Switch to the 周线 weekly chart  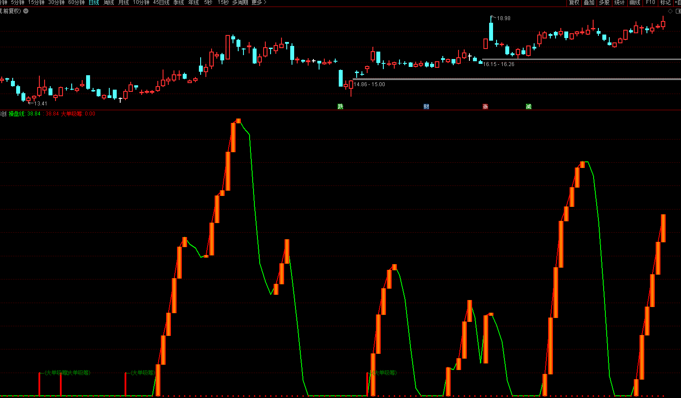tap(108, 3)
